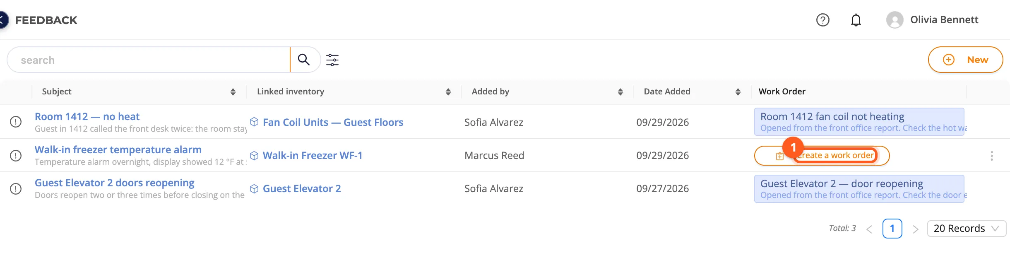
Task: Click Olivia Bennett's avatar icon
Action: tap(895, 20)
